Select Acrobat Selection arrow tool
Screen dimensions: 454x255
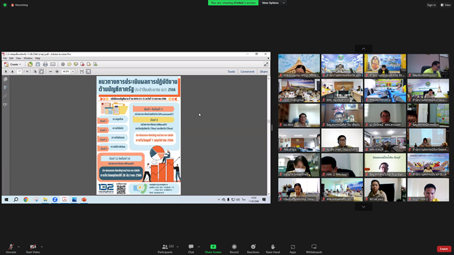(35, 71)
